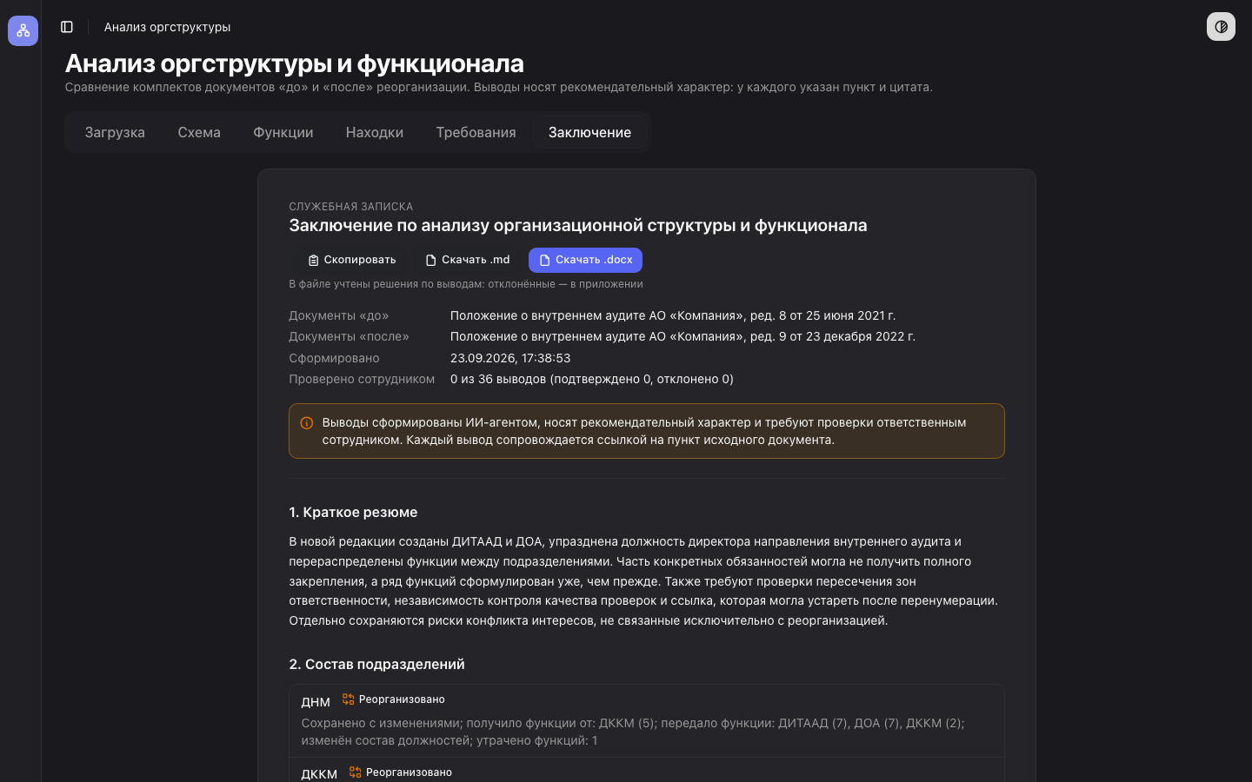Image resolution: width=1252 pixels, height=782 pixels.
Task: Click the Реорганизовано status label of ДНМ
Action: pyautogui.click(x=402, y=699)
